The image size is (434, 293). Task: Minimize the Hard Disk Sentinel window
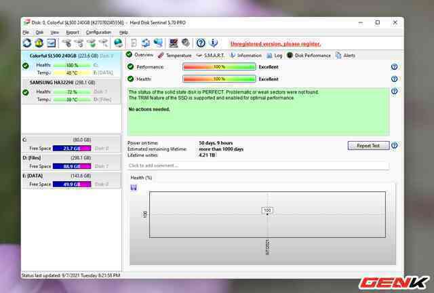(x=360, y=22)
